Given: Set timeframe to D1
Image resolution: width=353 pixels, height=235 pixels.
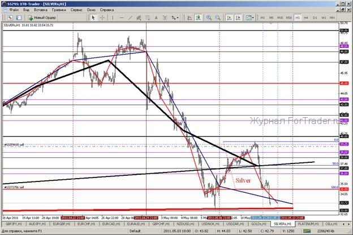Looking at the screenshot, I should (315, 17).
